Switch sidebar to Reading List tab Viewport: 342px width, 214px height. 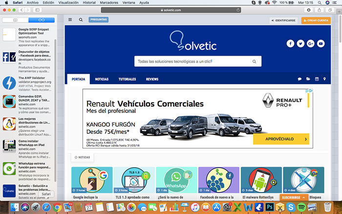click(42, 20)
